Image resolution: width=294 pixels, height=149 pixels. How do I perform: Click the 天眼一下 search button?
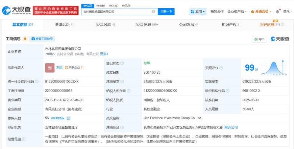(x=166, y=11)
